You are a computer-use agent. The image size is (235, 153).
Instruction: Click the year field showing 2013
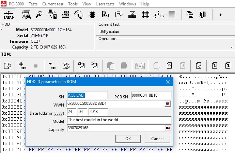coord(98,112)
